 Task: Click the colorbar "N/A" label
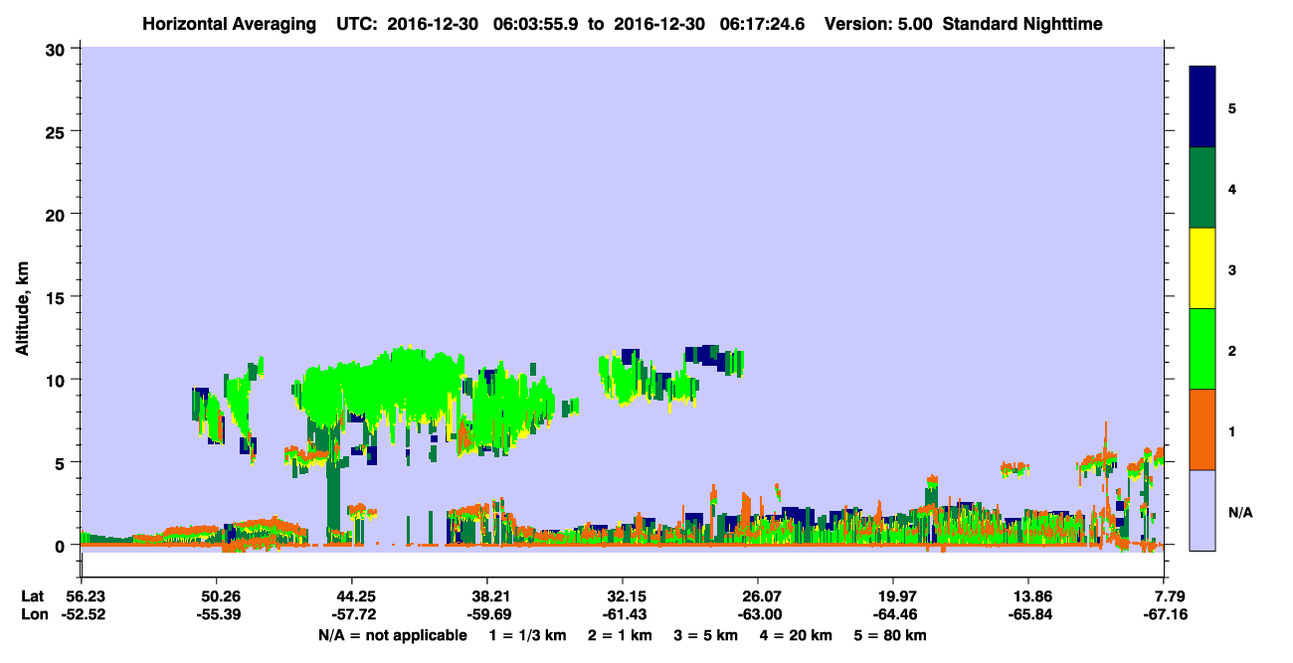tap(1240, 512)
